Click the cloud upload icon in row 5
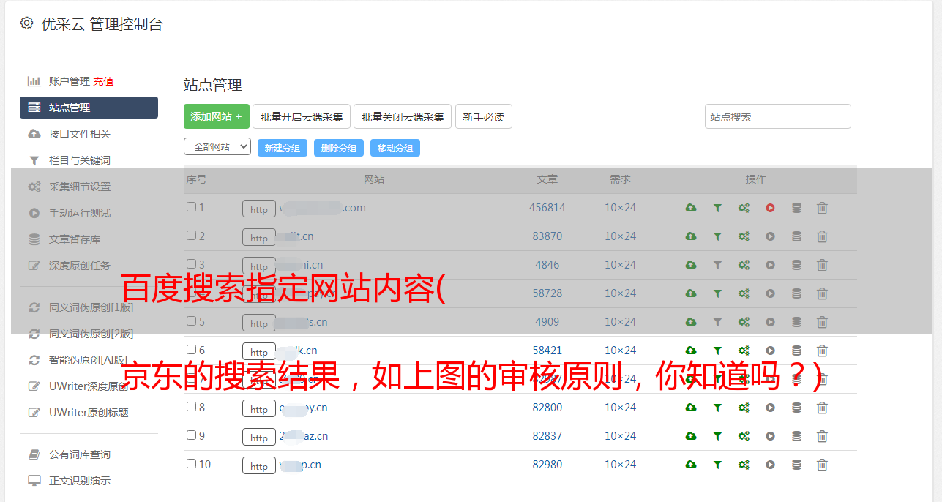The width and height of the screenshot is (942, 502). tap(691, 322)
